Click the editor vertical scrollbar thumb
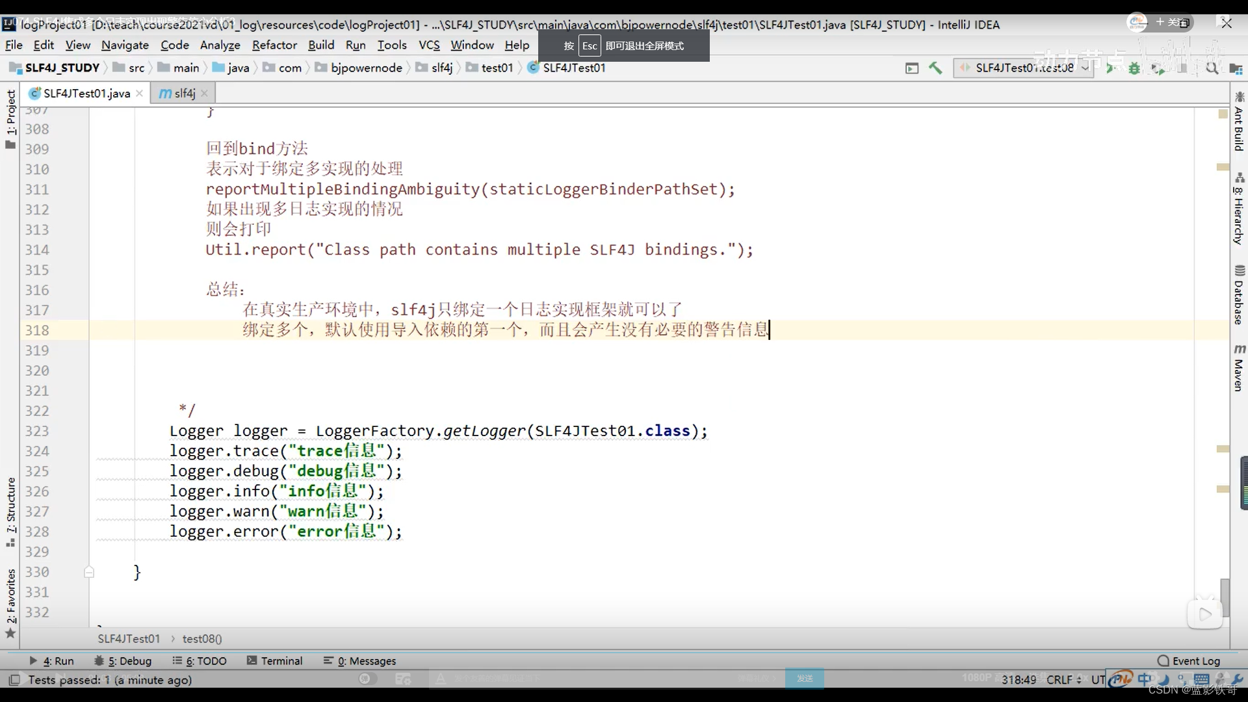 [1225, 597]
